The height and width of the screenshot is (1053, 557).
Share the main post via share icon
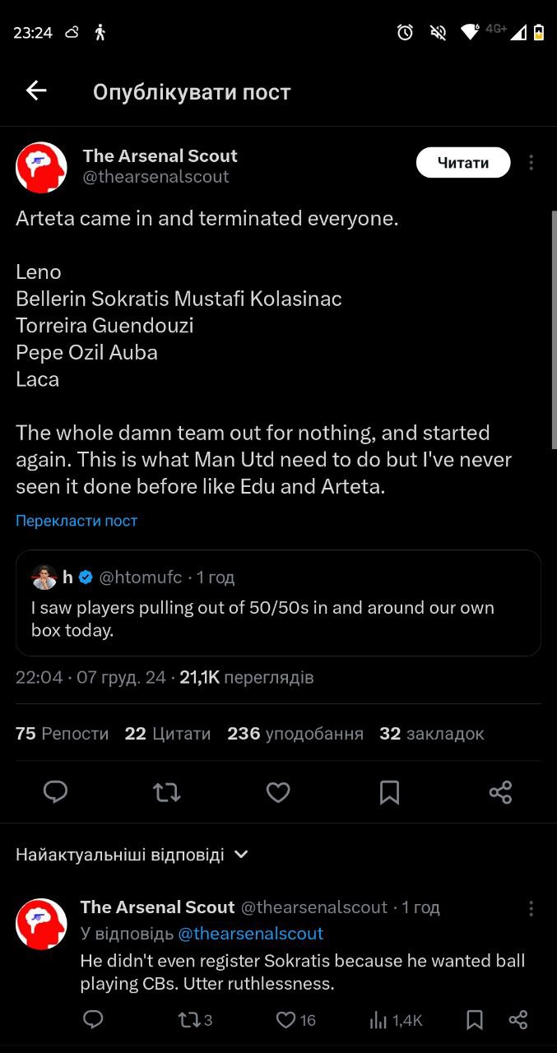pos(500,792)
